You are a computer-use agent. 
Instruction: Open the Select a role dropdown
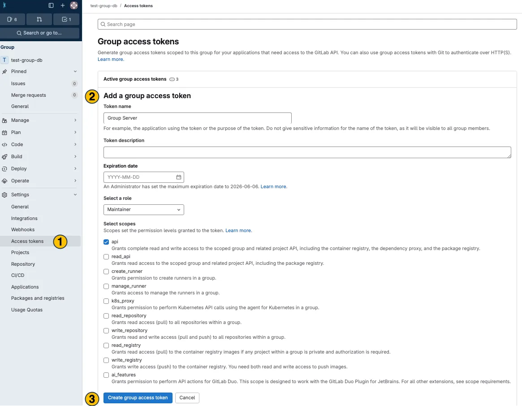pos(143,209)
